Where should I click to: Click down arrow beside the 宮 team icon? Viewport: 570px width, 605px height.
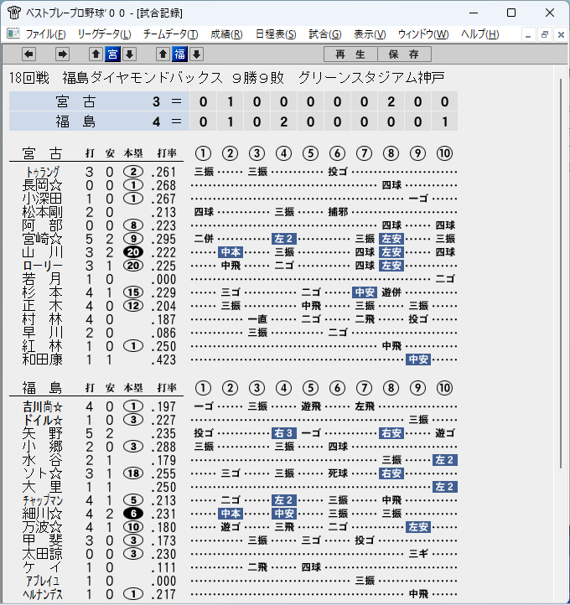(130, 54)
